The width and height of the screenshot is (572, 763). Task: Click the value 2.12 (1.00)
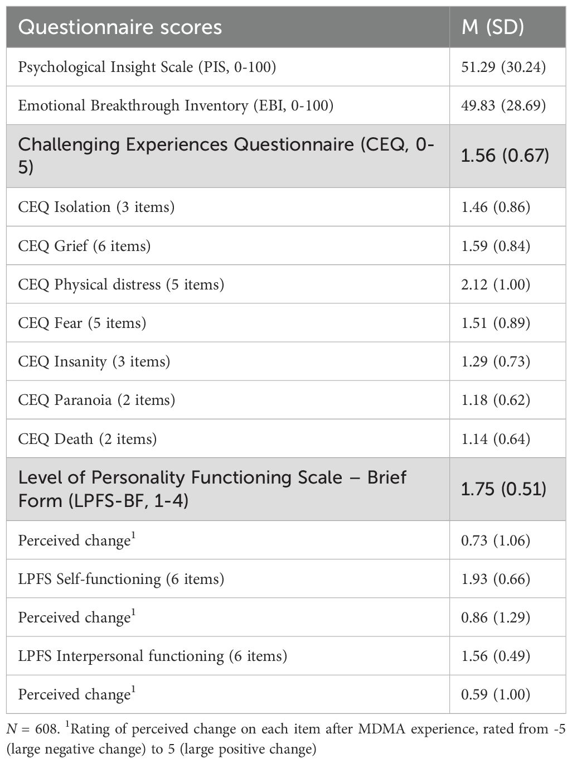pyautogui.click(x=496, y=284)
